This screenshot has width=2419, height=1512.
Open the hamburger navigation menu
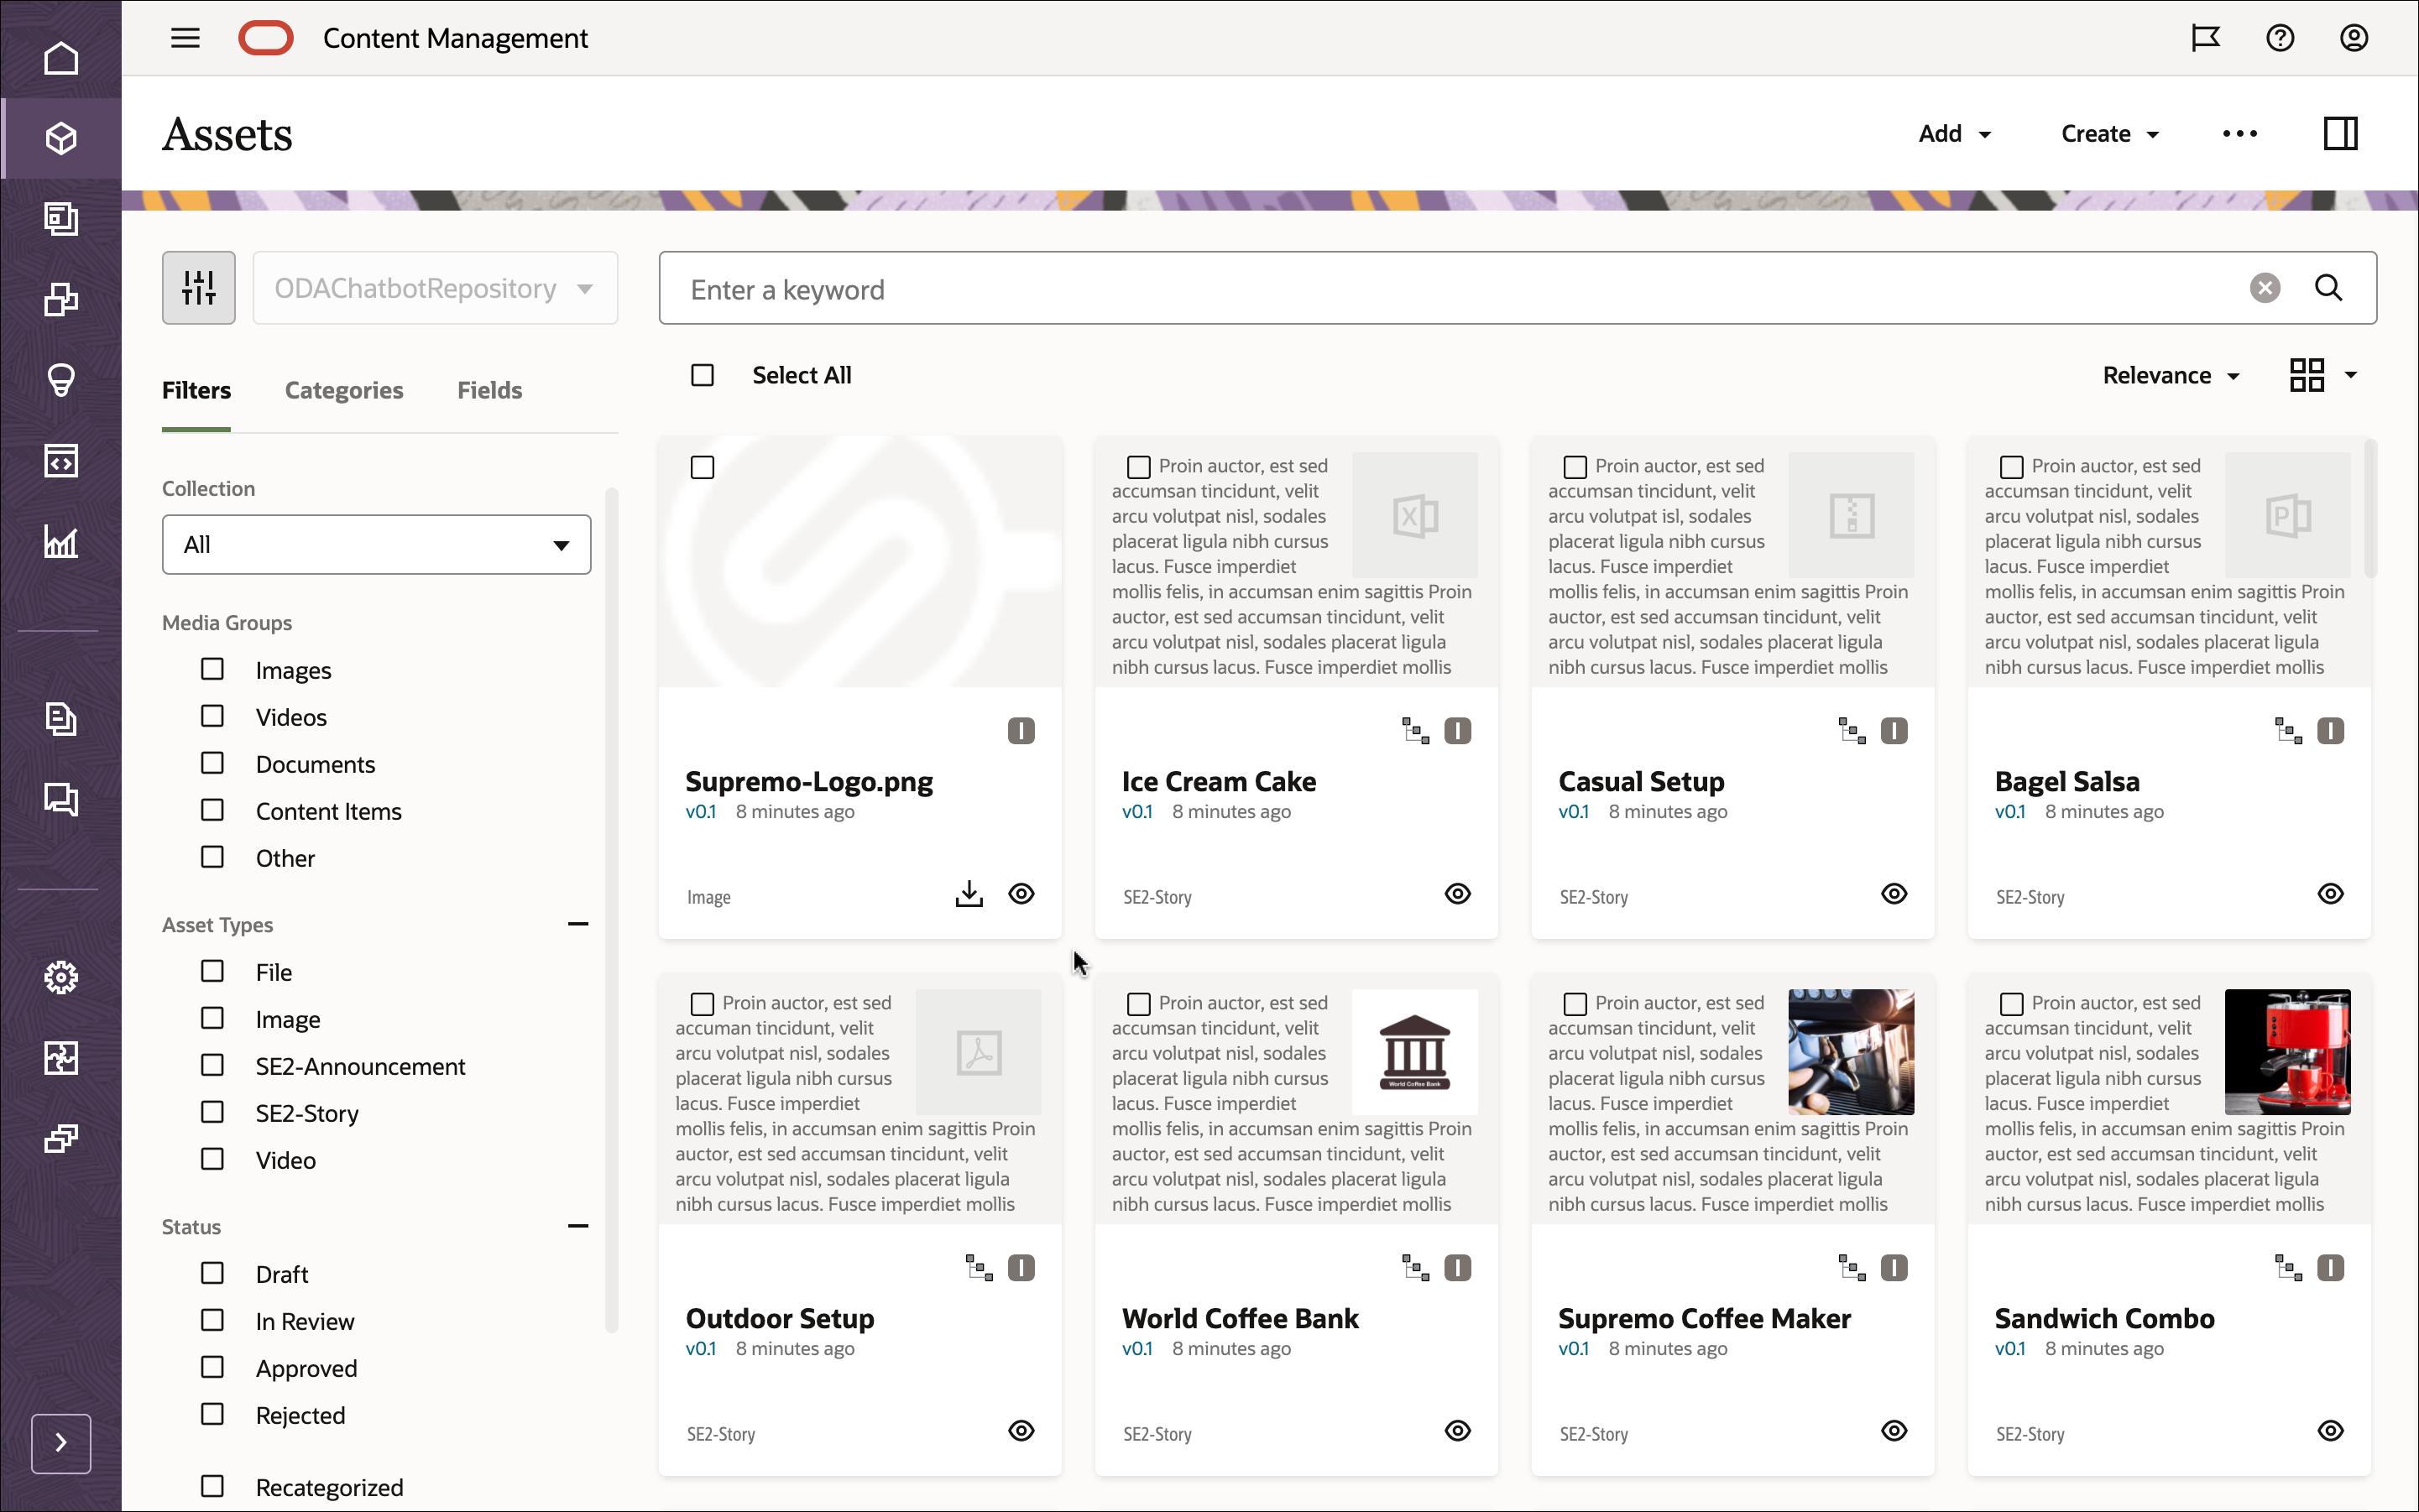[185, 38]
